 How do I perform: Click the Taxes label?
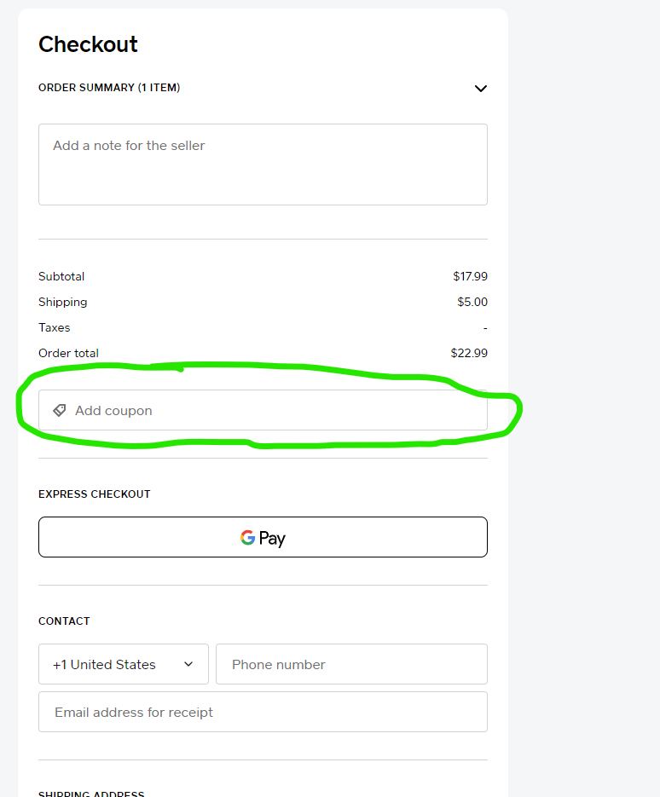click(55, 327)
